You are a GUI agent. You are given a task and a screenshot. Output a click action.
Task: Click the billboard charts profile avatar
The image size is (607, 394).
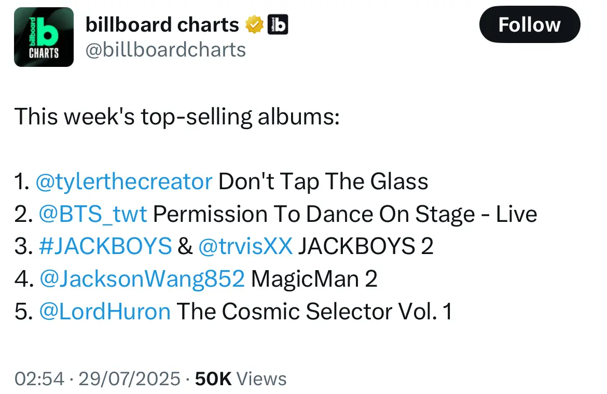[x=44, y=37]
